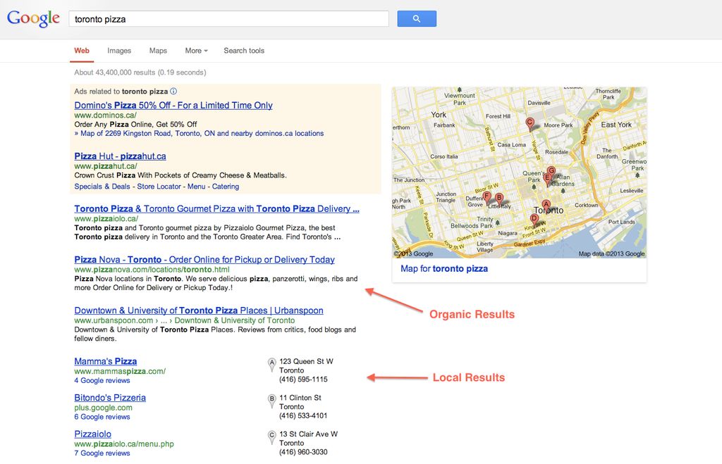The image size is (722, 464).
Task: Open Pizza Hut Catering link
Action: click(226, 187)
